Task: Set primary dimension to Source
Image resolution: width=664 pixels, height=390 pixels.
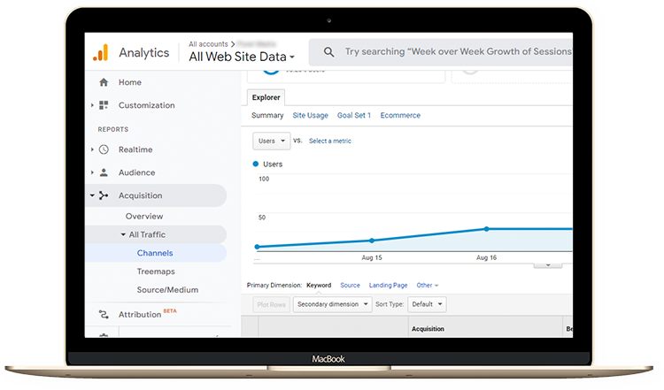Action: 350,285
